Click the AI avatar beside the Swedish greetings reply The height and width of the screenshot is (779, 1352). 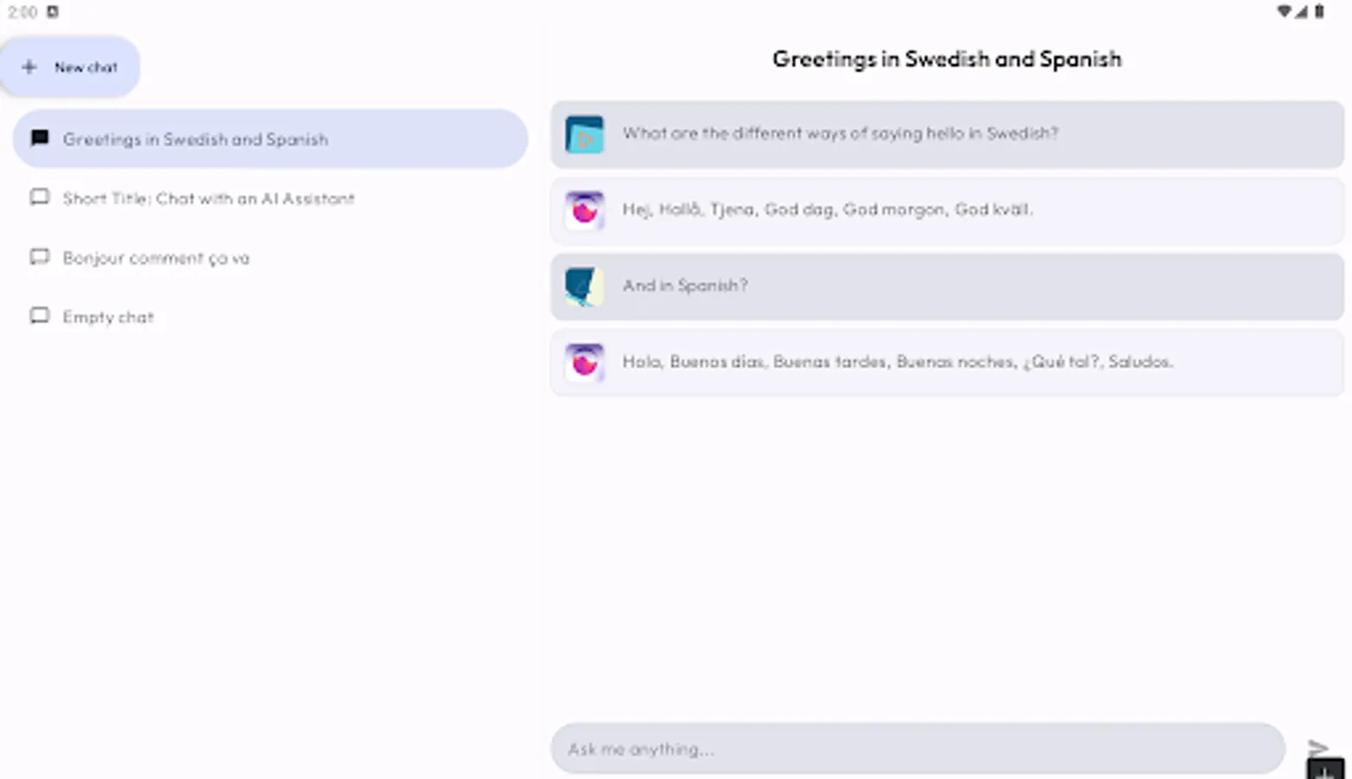coord(584,210)
